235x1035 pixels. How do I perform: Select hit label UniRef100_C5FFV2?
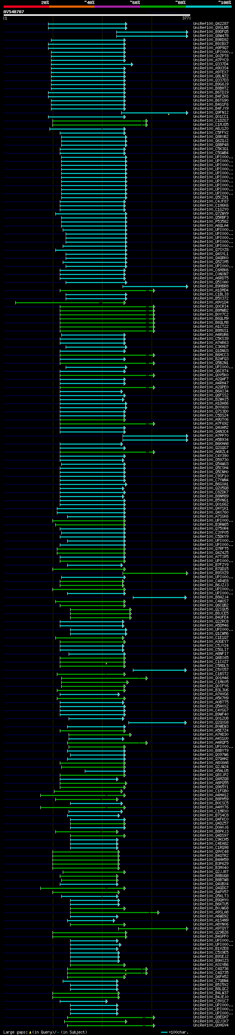point(211,133)
